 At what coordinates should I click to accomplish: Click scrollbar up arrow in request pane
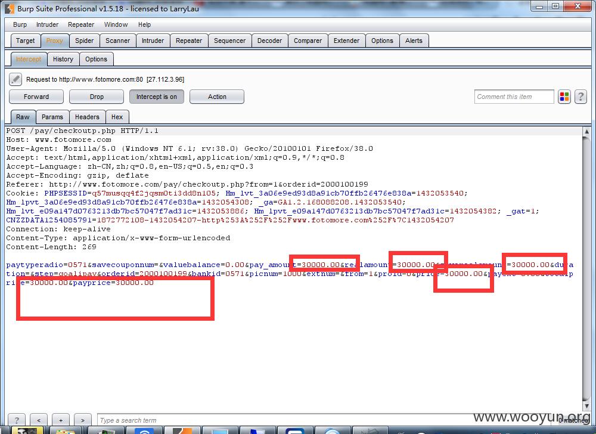coord(586,131)
